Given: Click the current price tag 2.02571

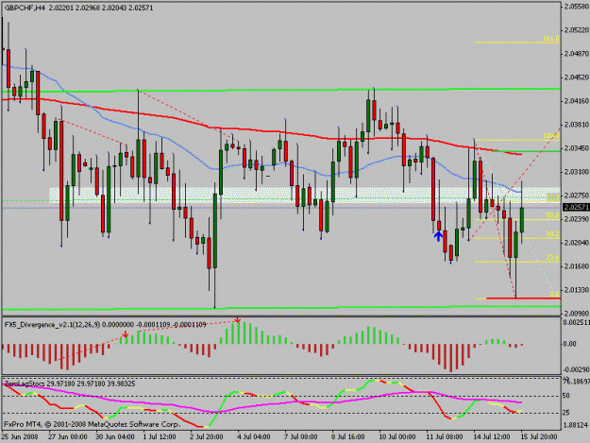Looking at the screenshot, I should [x=576, y=208].
